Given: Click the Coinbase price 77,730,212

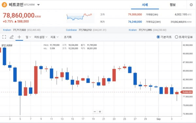Looking at the screenshot, I should point(85,30).
